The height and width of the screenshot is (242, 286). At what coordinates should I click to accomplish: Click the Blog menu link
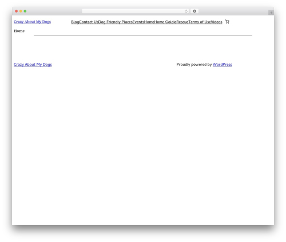[75, 22]
